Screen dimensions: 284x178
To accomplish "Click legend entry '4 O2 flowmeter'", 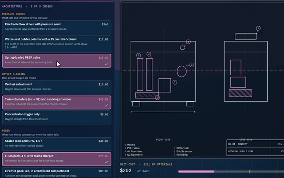I will [134, 155].
